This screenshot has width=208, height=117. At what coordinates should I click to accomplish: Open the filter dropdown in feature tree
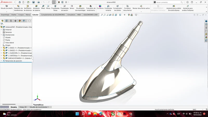pos(2,24)
